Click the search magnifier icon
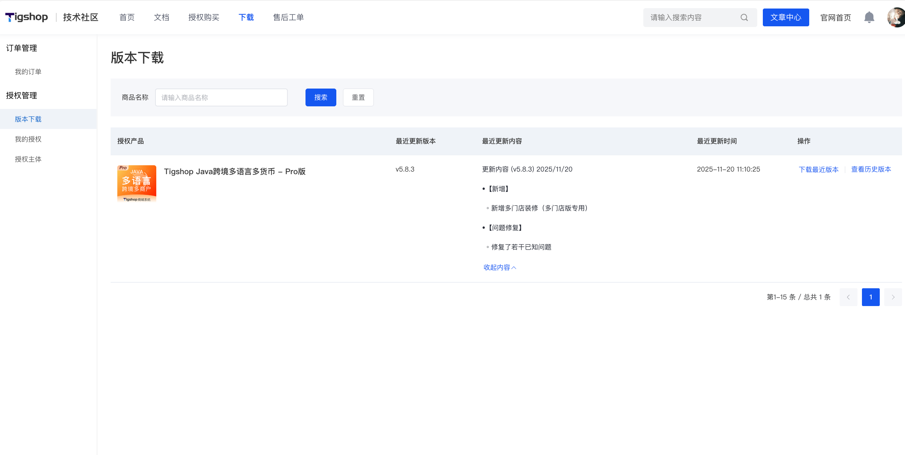Viewport: 905px width, 455px height. pos(744,17)
